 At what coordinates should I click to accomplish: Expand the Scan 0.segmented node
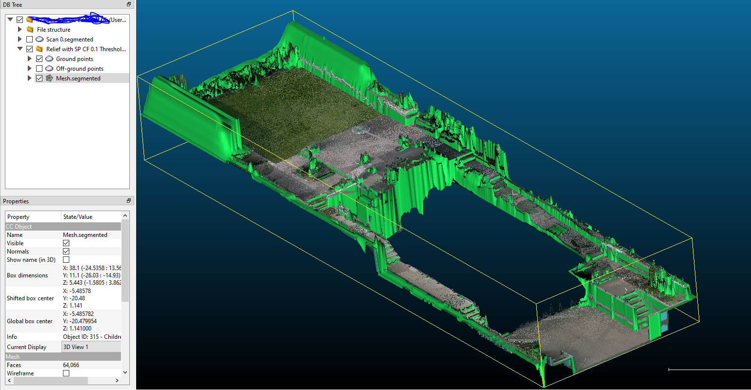click(20, 39)
